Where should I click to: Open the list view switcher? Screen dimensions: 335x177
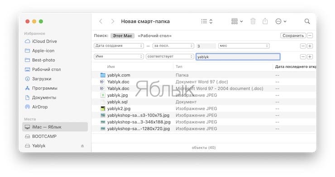coord(207,21)
